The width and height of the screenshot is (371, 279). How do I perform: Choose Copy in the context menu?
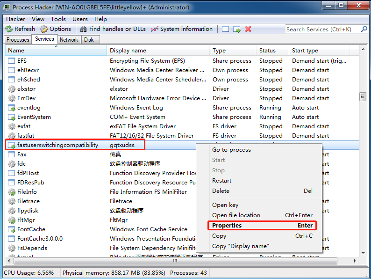[x=259, y=236]
